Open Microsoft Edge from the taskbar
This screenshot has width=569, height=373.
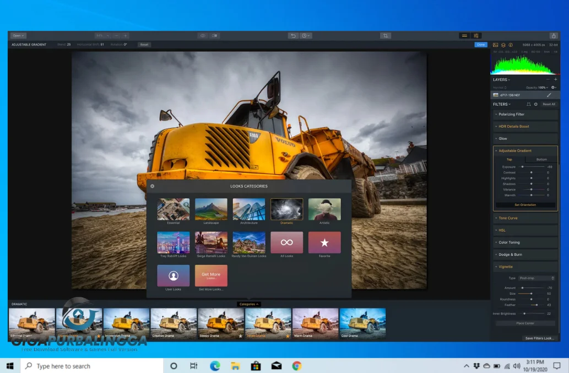[x=215, y=366]
